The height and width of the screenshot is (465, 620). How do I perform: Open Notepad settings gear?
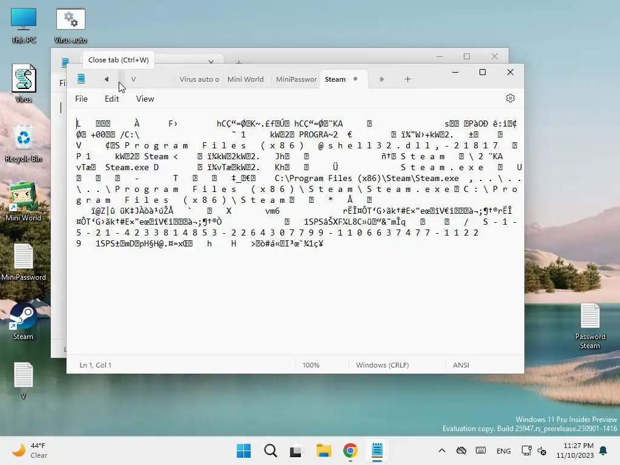(x=510, y=98)
